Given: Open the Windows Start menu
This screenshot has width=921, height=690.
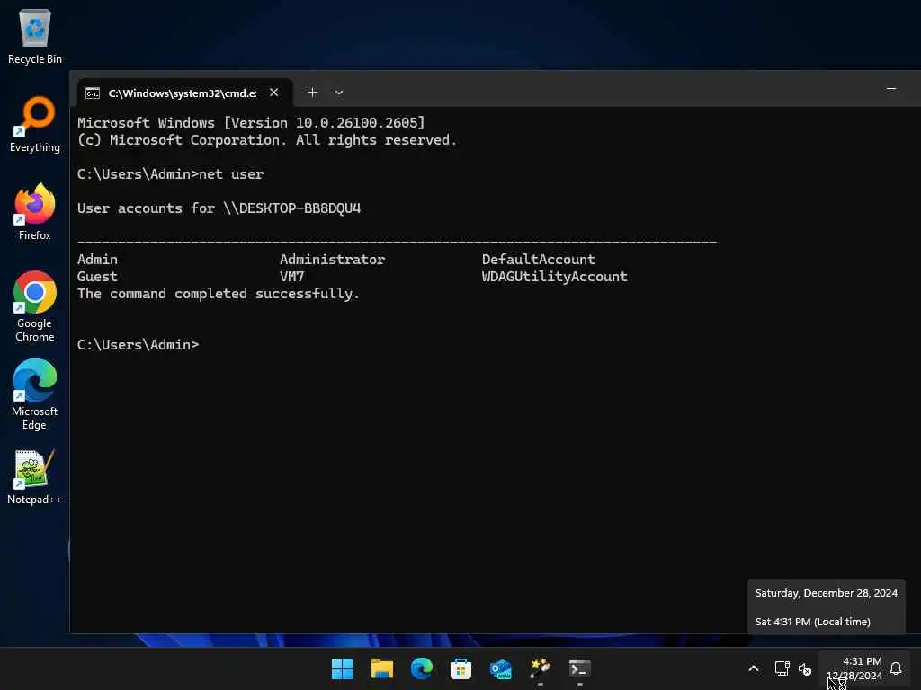Looking at the screenshot, I should tap(342, 668).
